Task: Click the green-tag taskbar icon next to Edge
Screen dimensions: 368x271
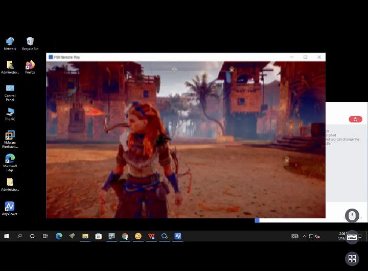Action: click(x=72, y=236)
